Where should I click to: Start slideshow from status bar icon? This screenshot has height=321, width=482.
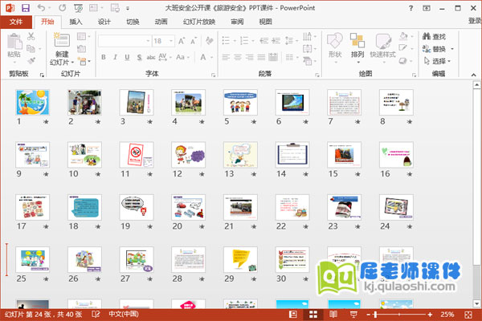(354, 315)
